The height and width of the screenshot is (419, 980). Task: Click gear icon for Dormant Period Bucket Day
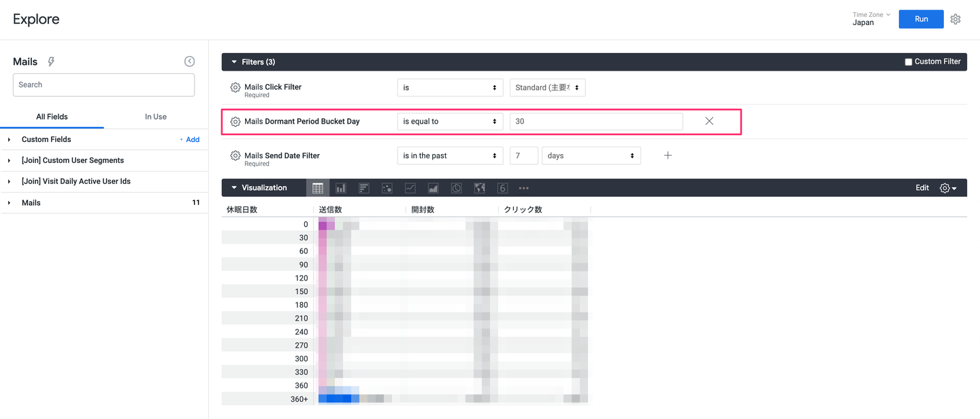click(235, 122)
